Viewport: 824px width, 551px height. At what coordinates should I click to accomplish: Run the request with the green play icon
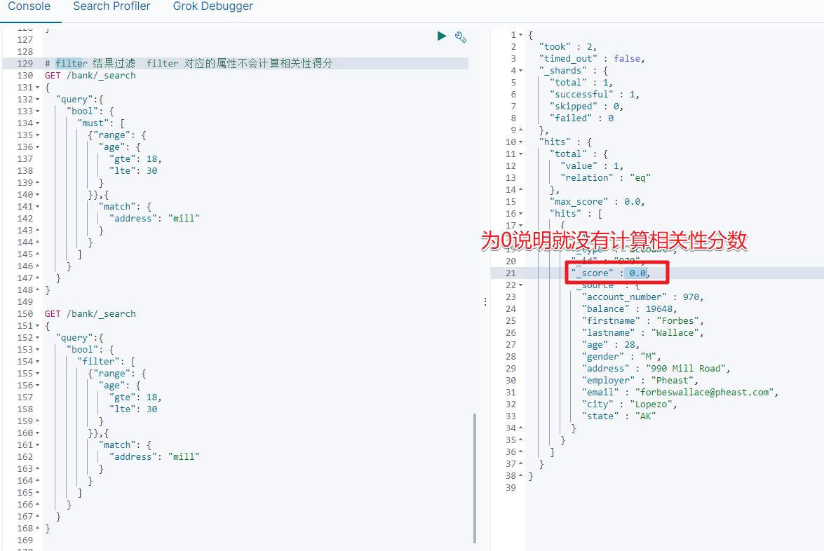click(x=441, y=36)
